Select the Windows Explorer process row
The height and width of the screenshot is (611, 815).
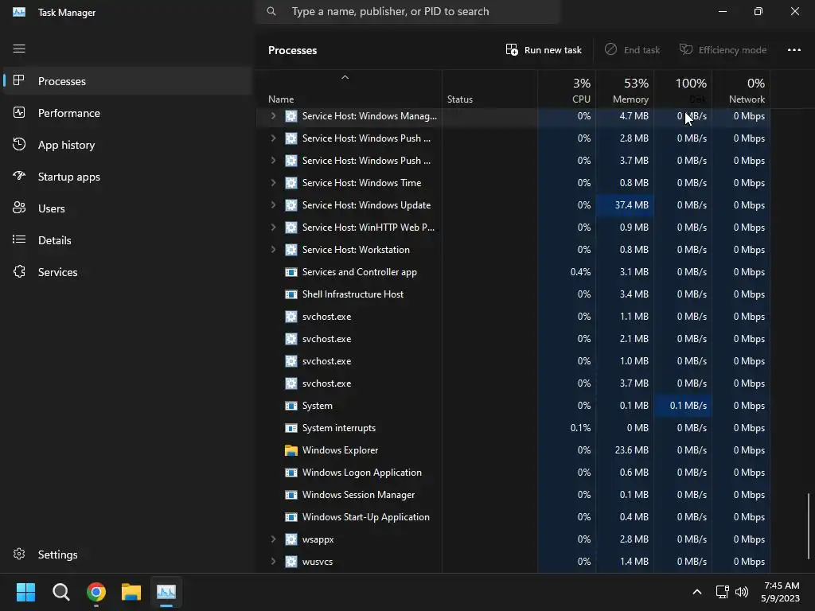pyautogui.click(x=513, y=450)
